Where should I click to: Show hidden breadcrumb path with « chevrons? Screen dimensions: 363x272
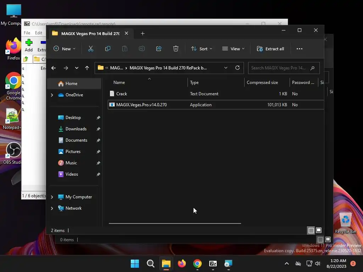107,68
